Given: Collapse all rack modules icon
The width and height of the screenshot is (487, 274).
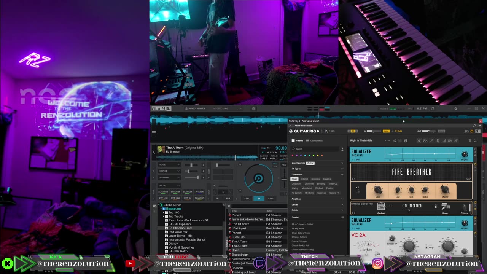Looking at the screenshot, I should coord(475,141).
